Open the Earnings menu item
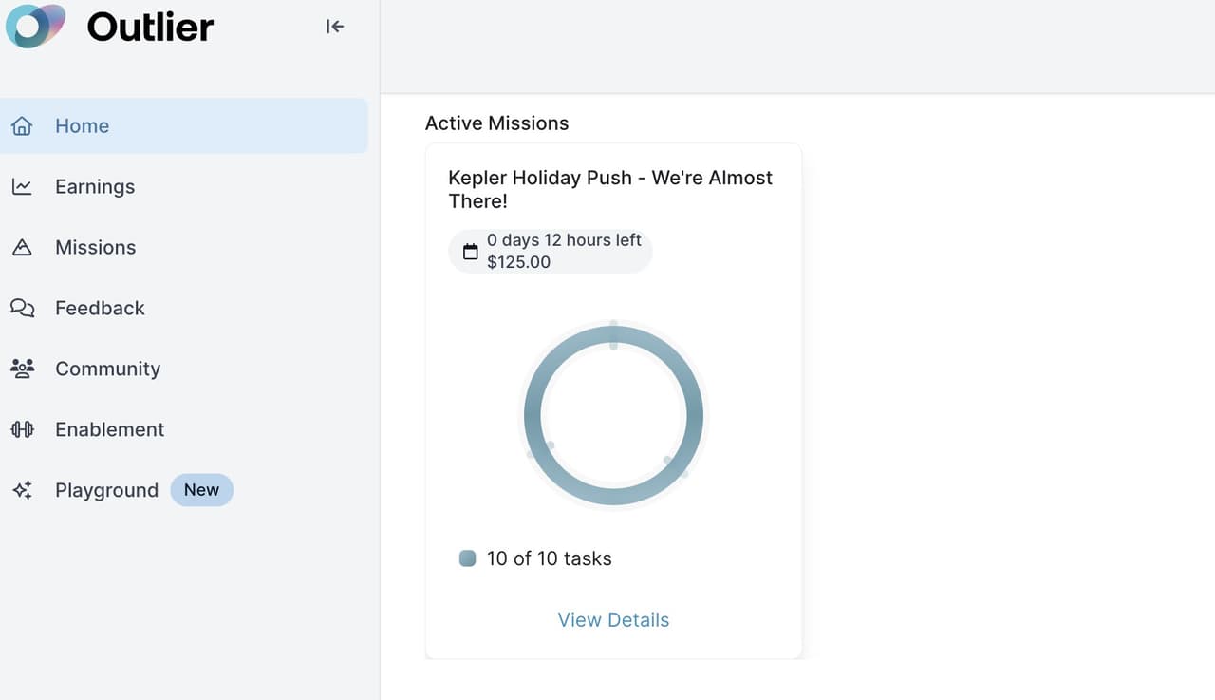This screenshot has width=1215, height=700. (95, 187)
